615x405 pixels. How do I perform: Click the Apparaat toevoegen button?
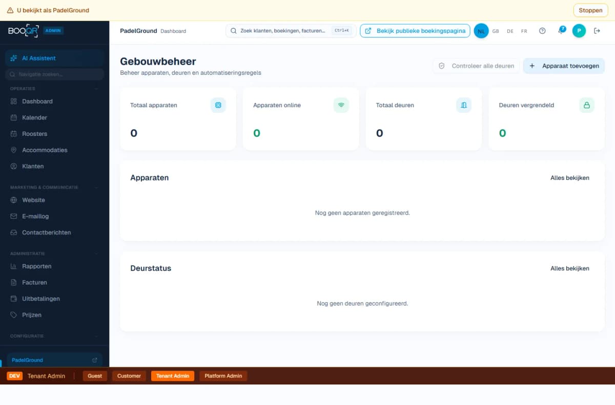(x=564, y=66)
